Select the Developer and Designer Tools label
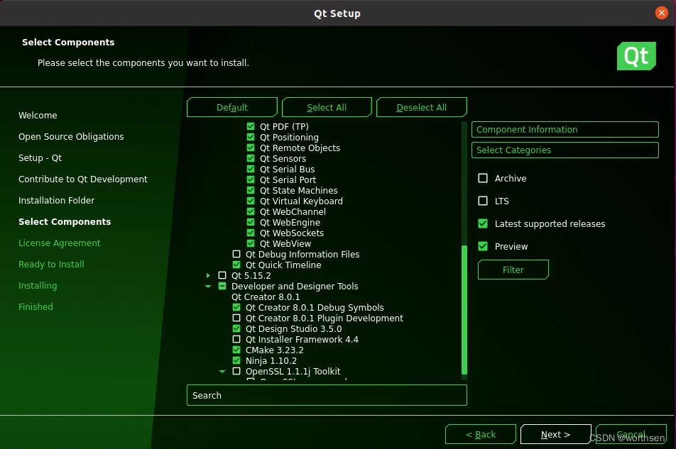Image resolution: width=676 pixels, height=449 pixels. tap(295, 287)
